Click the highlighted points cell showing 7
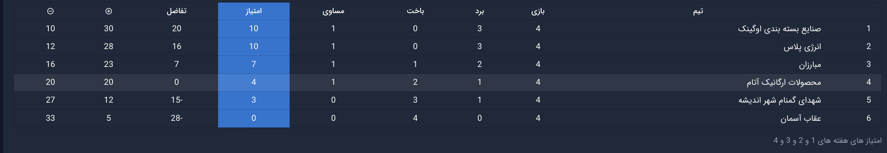The width and height of the screenshot is (887, 153). (x=254, y=64)
